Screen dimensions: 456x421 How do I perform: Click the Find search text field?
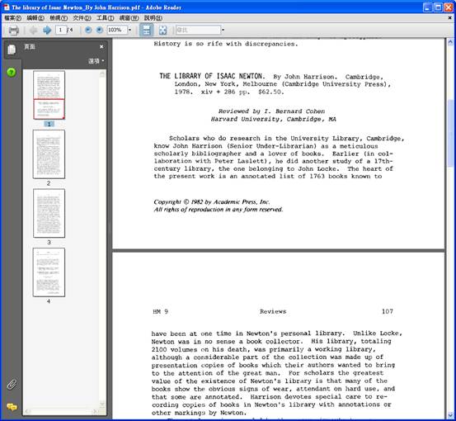coord(199,30)
